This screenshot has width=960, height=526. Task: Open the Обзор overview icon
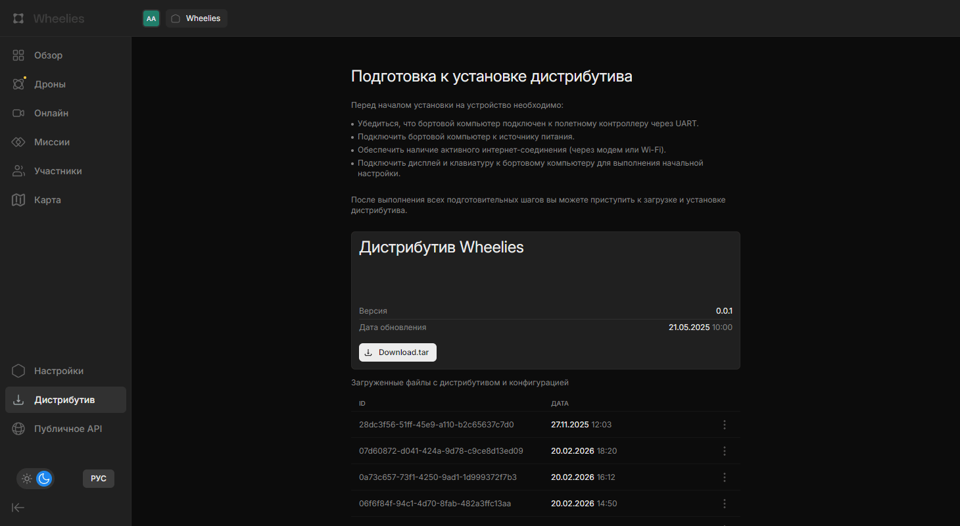tap(18, 55)
